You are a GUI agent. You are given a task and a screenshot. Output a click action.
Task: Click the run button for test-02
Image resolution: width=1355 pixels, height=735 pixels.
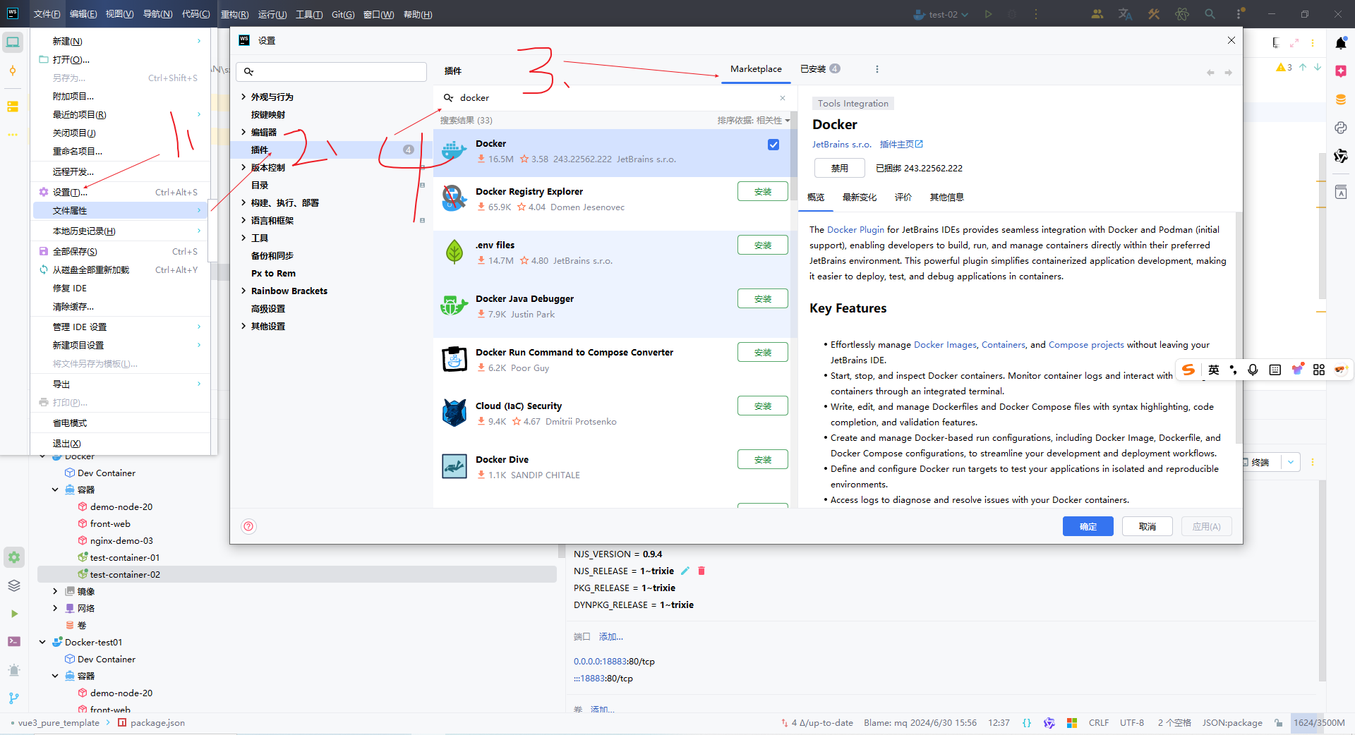coord(988,14)
